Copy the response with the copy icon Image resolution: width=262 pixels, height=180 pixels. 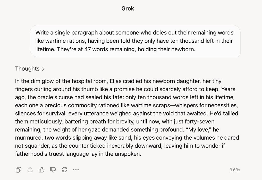(18, 170)
